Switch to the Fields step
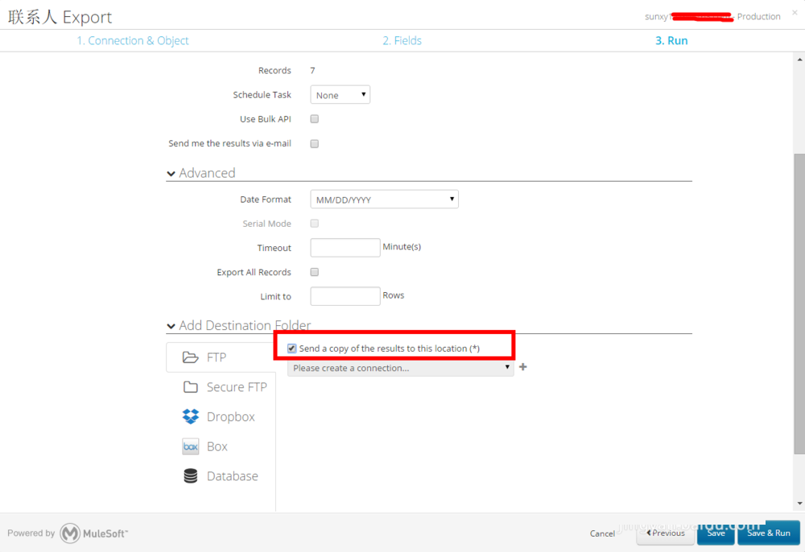The height and width of the screenshot is (552, 805). (x=402, y=41)
